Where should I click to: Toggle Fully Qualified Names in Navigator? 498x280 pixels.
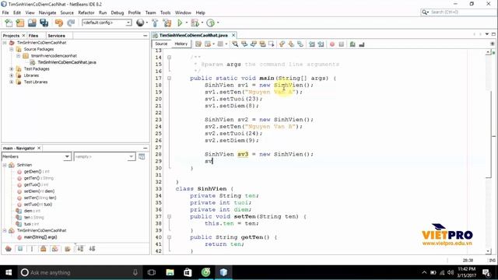pyautogui.click(x=68, y=249)
